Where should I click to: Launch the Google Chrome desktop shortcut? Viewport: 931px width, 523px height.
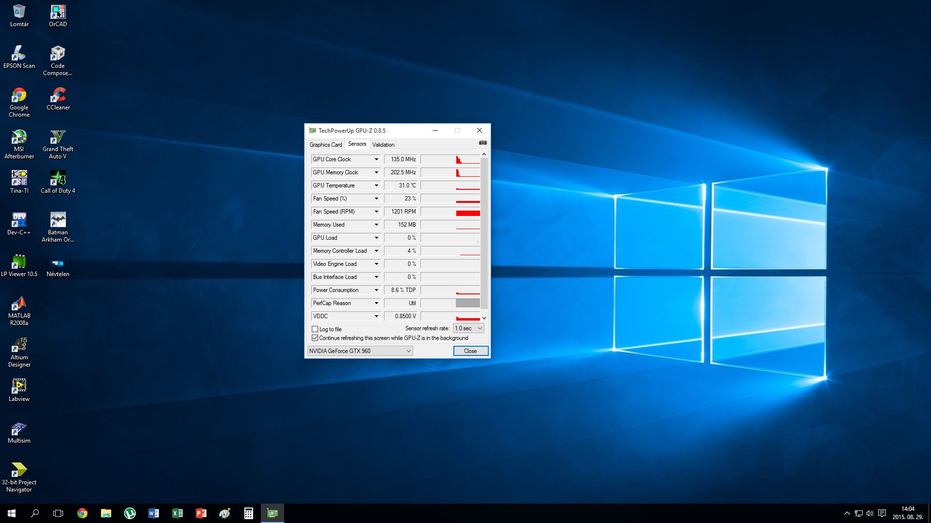tap(19, 102)
